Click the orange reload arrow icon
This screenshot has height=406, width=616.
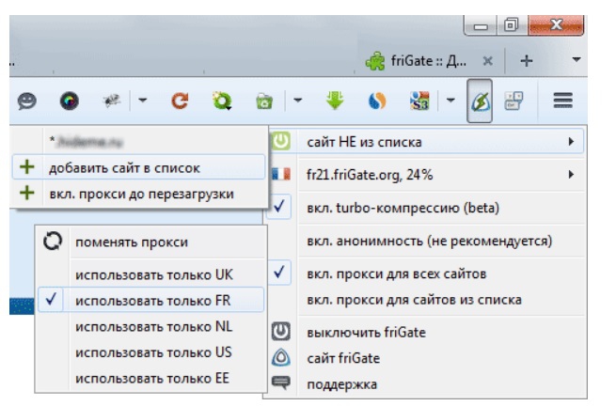pyautogui.click(x=180, y=101)
